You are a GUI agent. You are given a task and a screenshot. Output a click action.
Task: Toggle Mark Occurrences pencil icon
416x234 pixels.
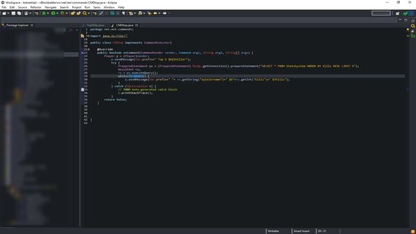[x=101, y=13]
